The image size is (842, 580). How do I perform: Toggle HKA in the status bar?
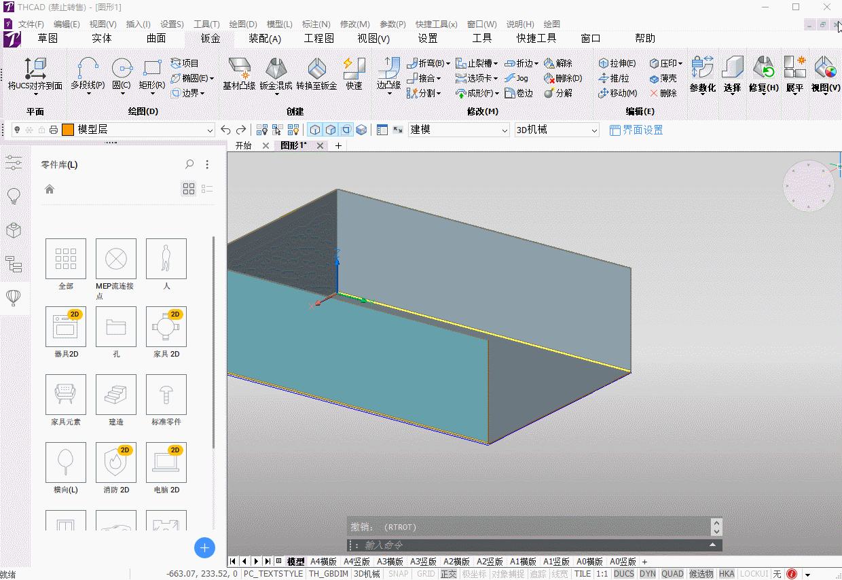coord(727,574)
